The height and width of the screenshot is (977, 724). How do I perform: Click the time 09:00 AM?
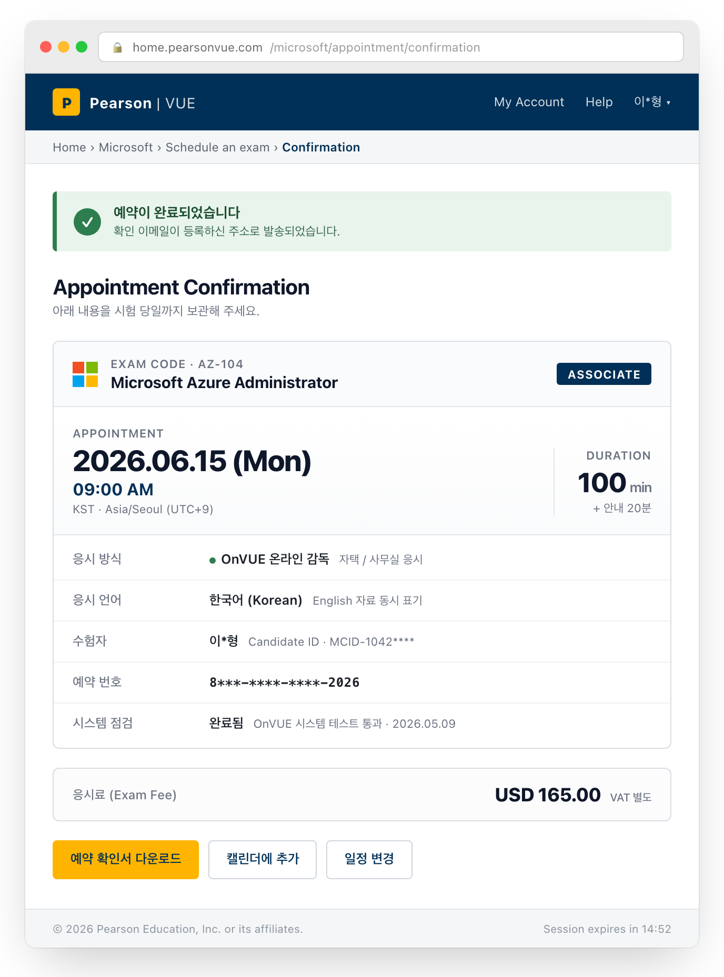tap(113, 490)
